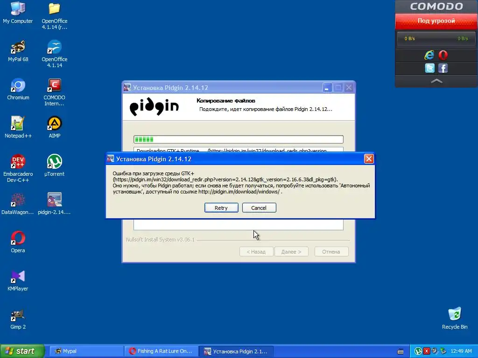Select the AIMP desktop icon

(54, 128)
